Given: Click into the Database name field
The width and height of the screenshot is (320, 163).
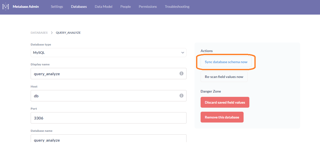Looking at the screenshot, I should tap(109, 138).
